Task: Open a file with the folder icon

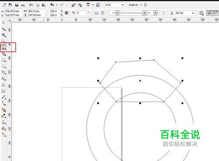Action: (10, 5)
